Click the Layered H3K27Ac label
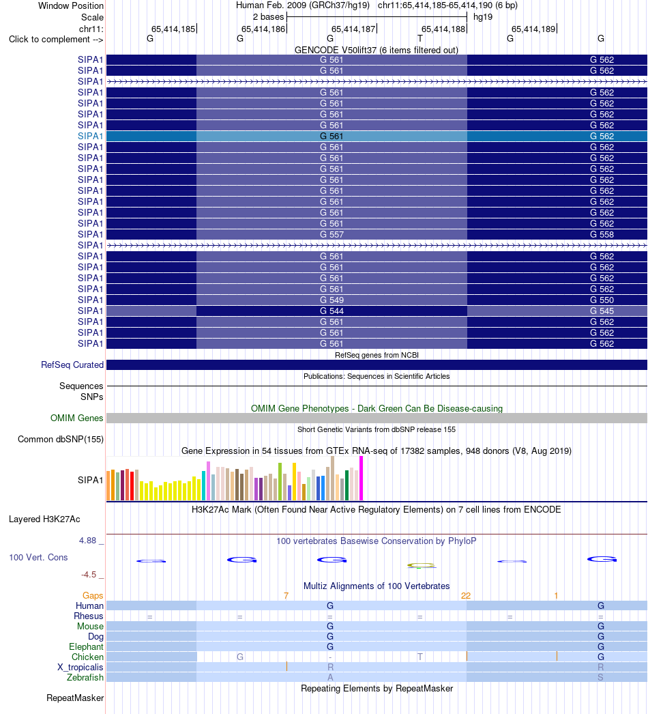648x714 pixels. pyautogui.click(x=44, y=519)
